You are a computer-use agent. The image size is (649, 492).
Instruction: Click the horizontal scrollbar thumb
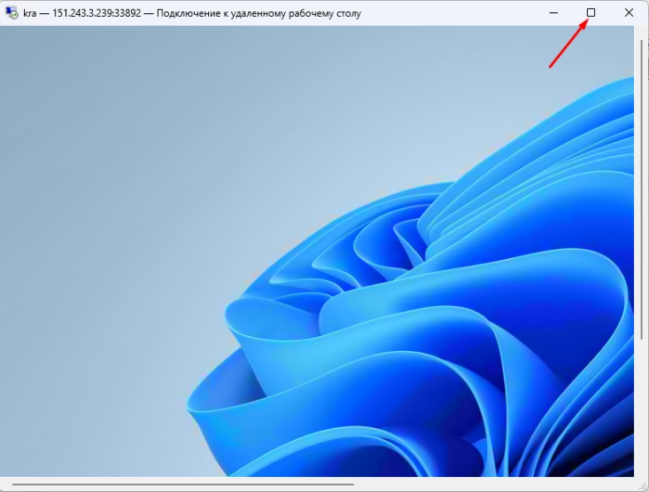[x=182, y=485]
